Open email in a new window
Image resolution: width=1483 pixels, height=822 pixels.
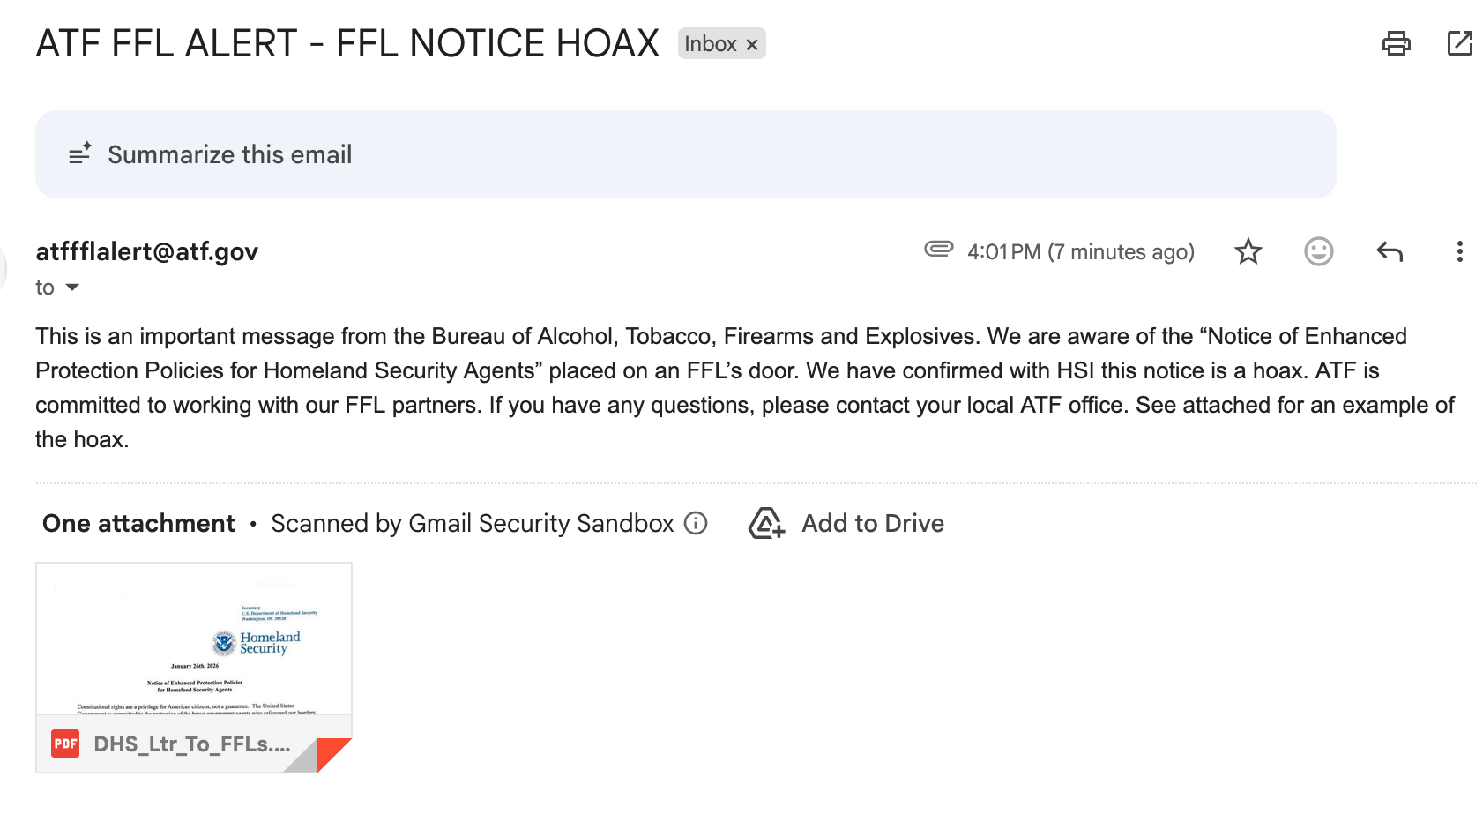pyautogui.click(x=1459, y=43)
